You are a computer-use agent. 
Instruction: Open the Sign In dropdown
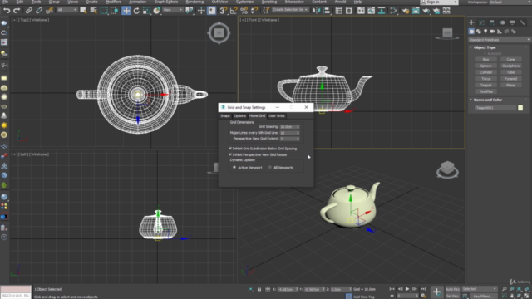[x=439, y=2]
